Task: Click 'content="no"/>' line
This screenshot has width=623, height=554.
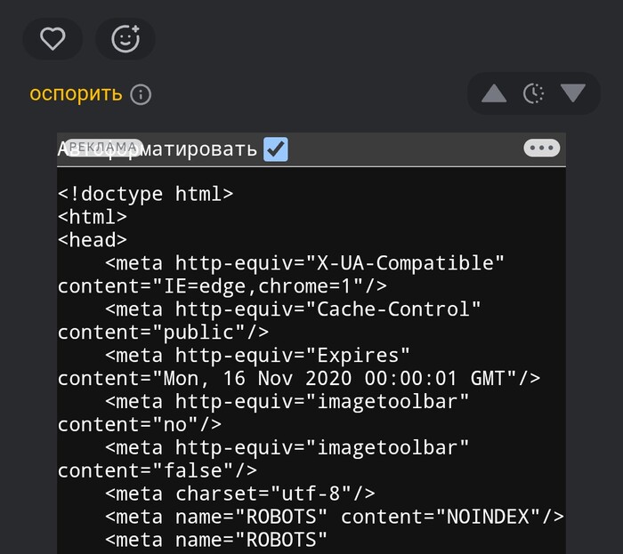Action: tap(140, 424)
